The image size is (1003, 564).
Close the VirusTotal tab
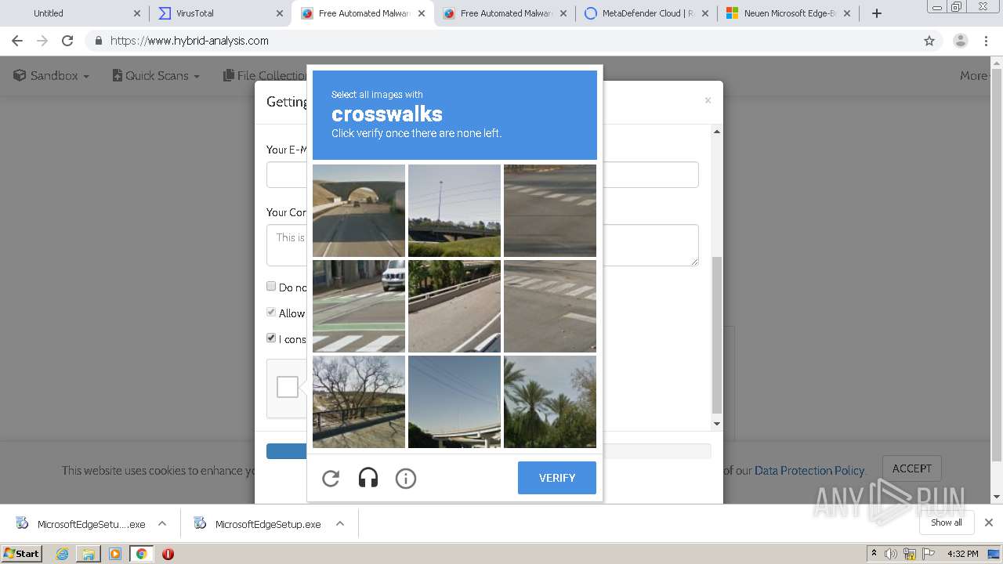[280, 13]
